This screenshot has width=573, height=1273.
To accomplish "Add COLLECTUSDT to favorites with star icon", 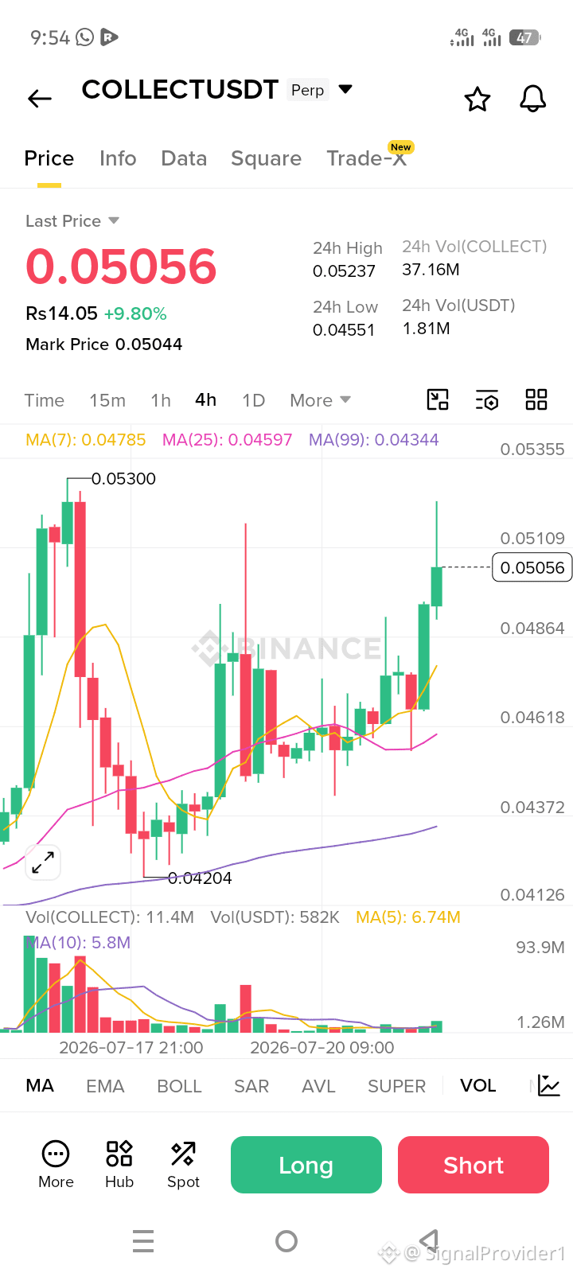I will pos(477,99).
